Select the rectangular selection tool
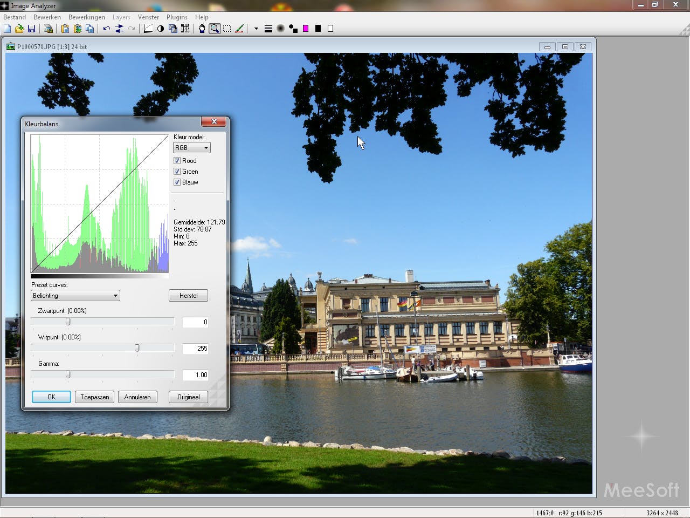Screen dimensions: 690x518 tap(226, 29)
